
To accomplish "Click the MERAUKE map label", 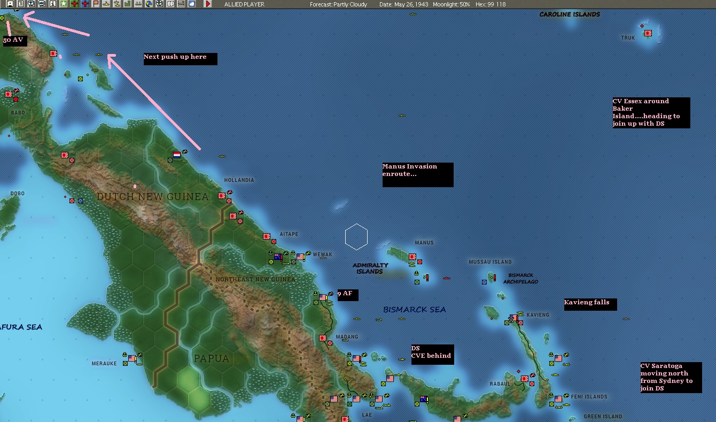I will pos(104,364).
